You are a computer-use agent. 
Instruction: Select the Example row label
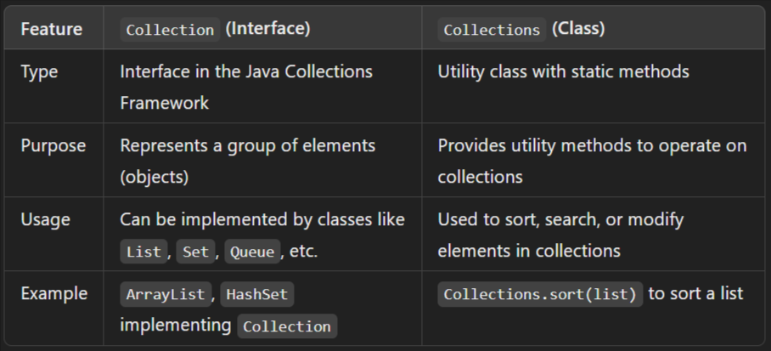(53, 293)
